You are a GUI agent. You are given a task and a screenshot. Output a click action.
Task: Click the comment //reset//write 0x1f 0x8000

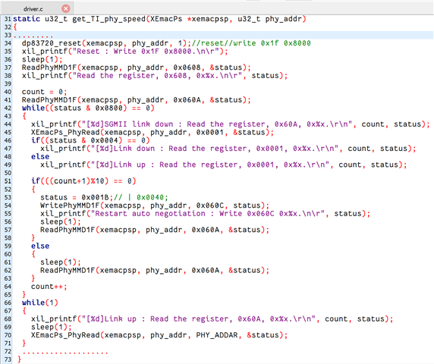coord(251,43)
